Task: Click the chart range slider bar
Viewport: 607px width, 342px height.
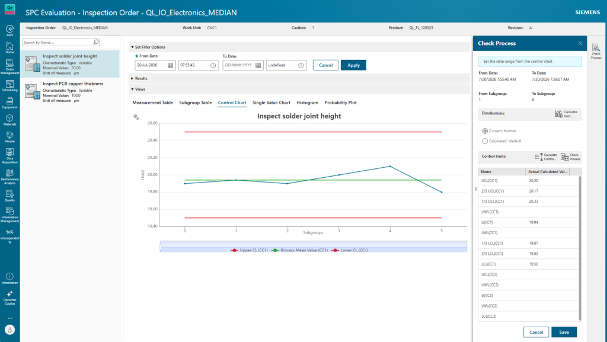Action: tap(313, 245)
